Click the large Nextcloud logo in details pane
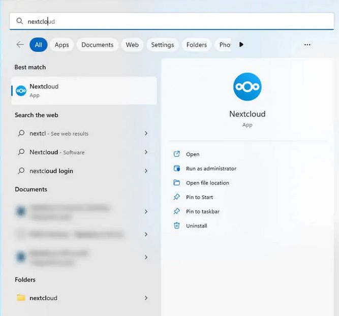Image resolution: width=339 pixels, height=316 pixels. tap(248, 87)
